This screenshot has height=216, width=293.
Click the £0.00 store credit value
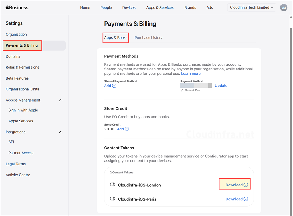tap(109, 129)
